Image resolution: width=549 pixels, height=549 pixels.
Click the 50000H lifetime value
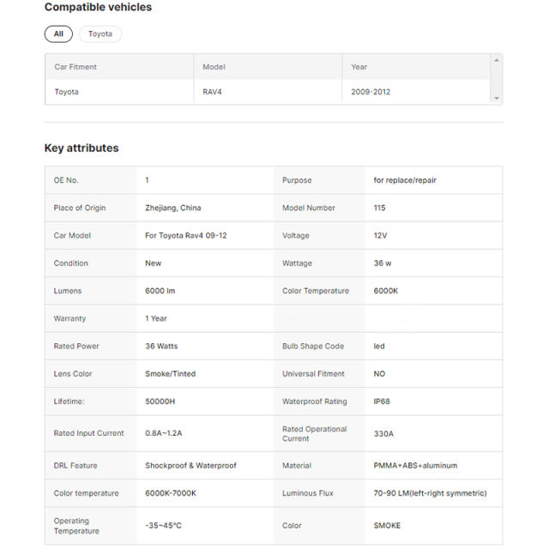coord(160,401)
